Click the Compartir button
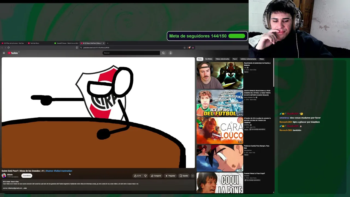The width and height of the screenshot is (350, 197). click(x=156, y=176)
